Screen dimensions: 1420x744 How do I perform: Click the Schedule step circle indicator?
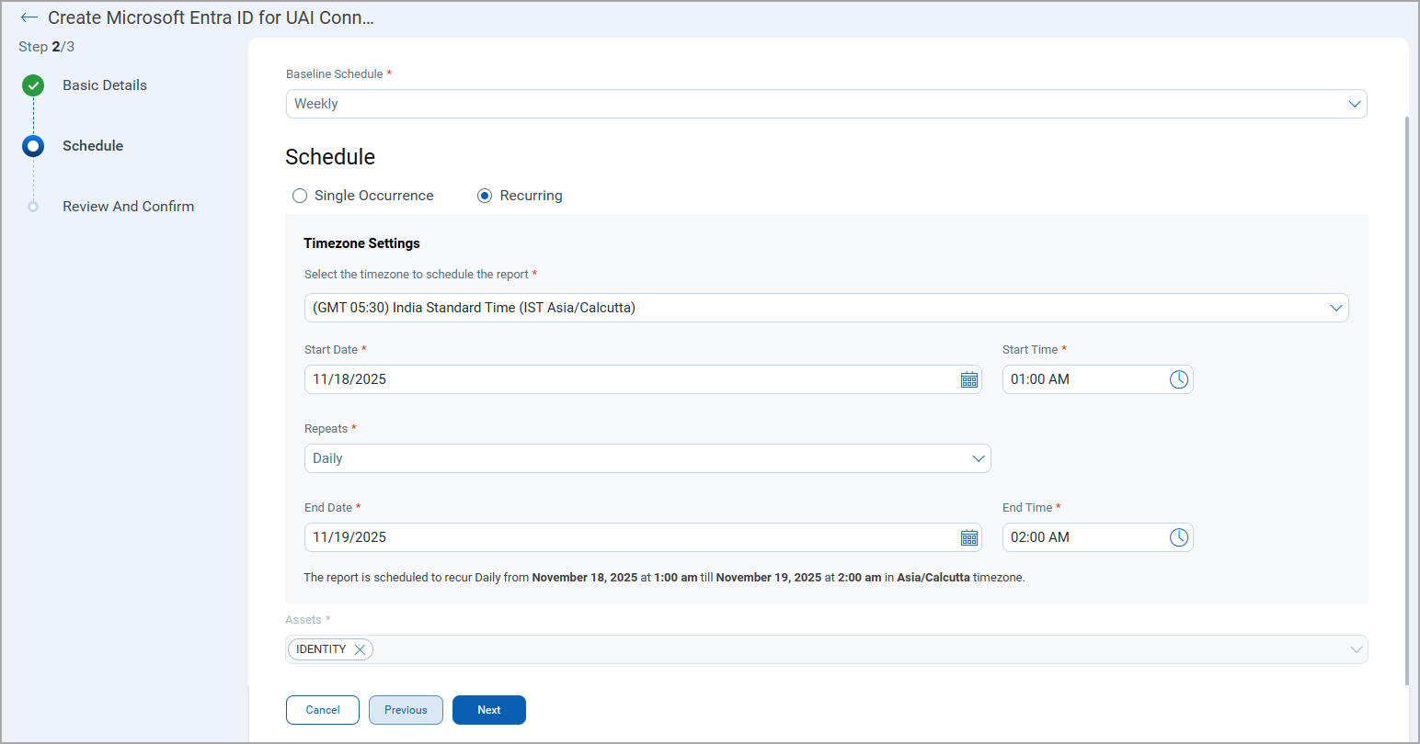coord(33,146)
